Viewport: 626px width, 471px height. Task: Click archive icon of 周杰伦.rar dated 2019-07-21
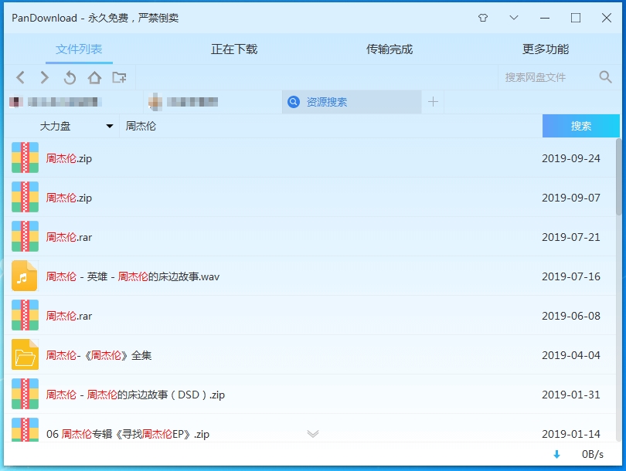[x=26, y=236]
